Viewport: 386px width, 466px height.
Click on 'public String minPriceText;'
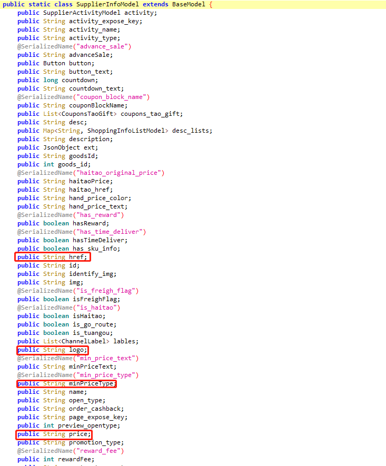[67, 366]
